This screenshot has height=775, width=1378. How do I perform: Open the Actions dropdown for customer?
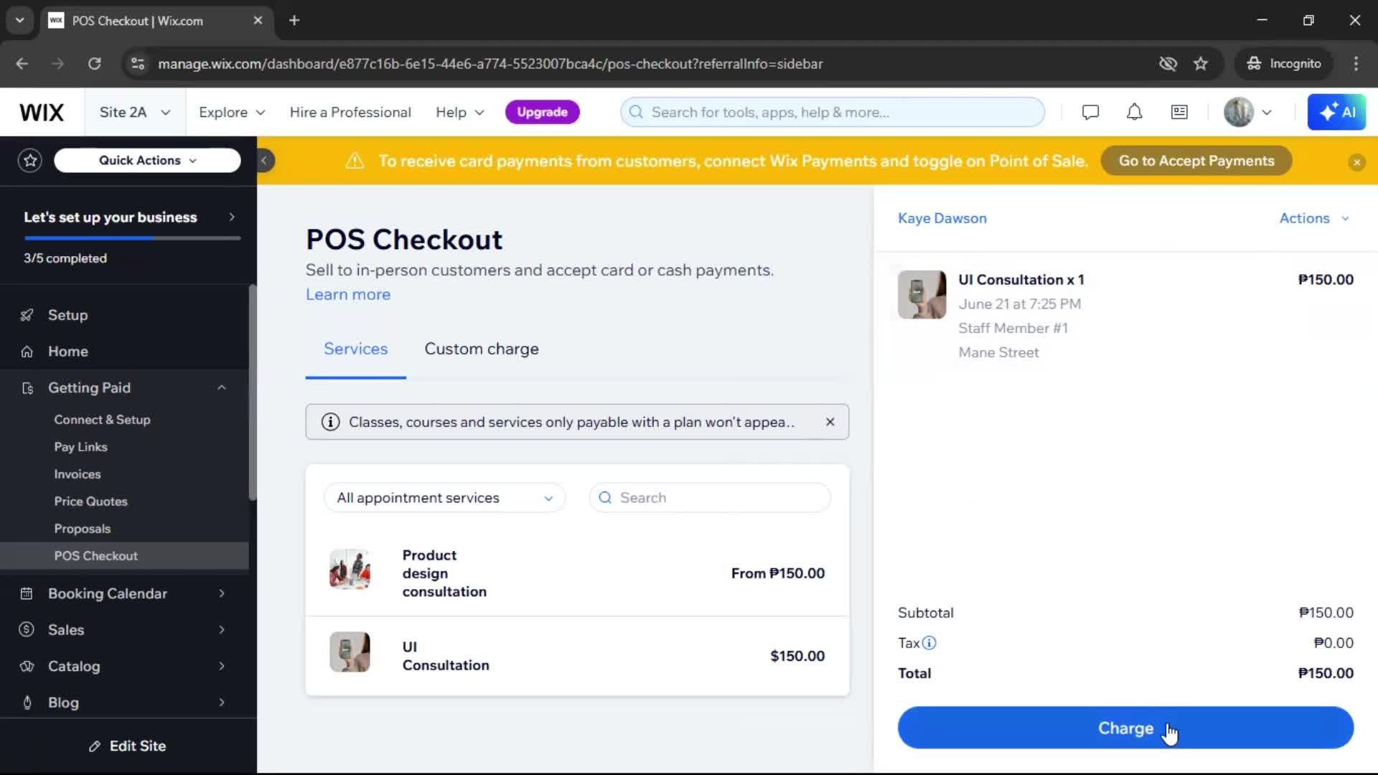(1314, 218)
